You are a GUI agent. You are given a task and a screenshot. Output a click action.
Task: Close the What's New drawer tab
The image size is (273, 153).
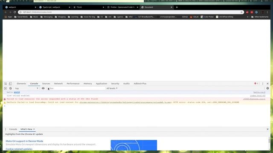(x=34, y=129)
